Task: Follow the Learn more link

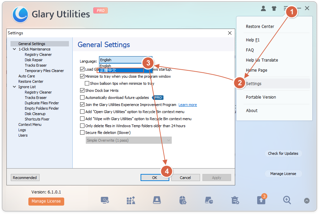Action: click(x=188, y=105)
